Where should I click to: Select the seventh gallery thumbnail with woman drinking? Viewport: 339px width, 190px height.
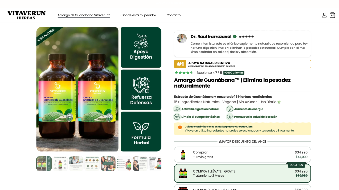click(140, 164)
